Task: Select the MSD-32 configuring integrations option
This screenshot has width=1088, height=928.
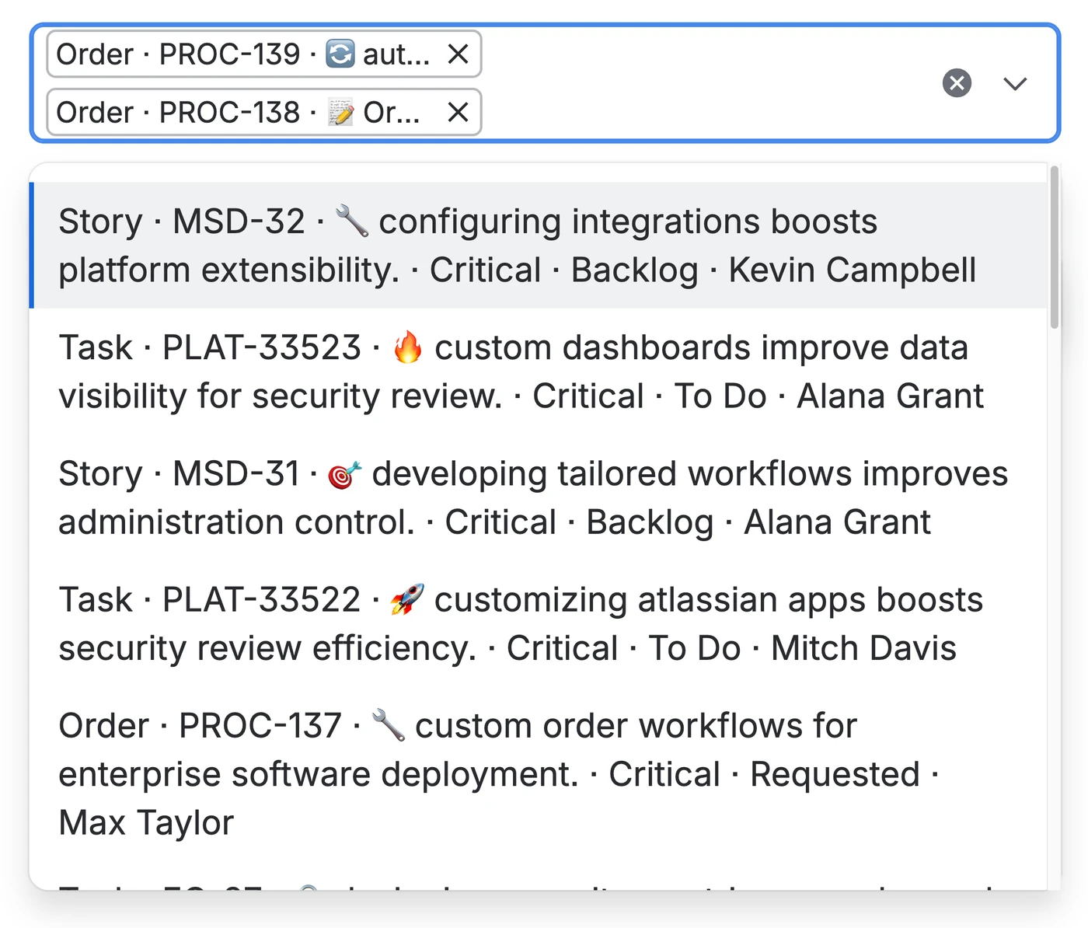Action: pos(538,246)
